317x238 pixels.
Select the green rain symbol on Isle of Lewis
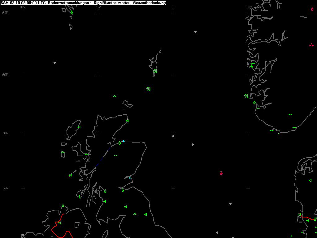pyautogui.click(x=78, y=127)
